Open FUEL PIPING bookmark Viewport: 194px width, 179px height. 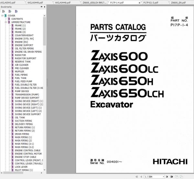[21, 75]
